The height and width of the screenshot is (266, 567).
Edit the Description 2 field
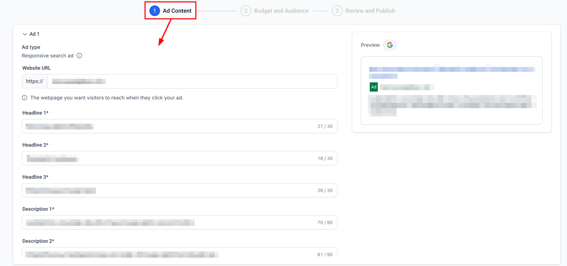click(179, 253)
